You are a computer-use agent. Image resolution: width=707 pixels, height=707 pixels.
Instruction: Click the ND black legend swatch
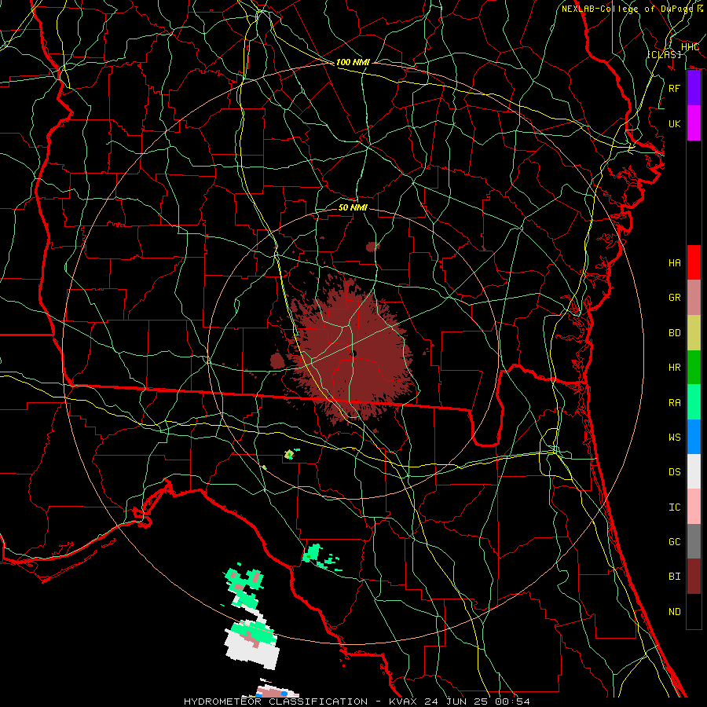[x=694, y=611]
